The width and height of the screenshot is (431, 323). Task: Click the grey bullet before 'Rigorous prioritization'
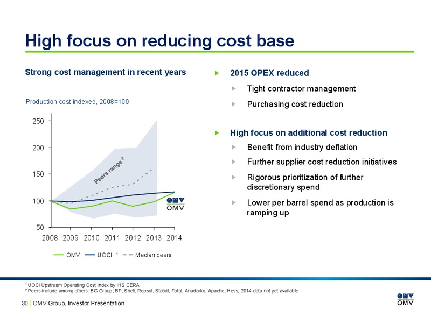click(x=234, y=177)
